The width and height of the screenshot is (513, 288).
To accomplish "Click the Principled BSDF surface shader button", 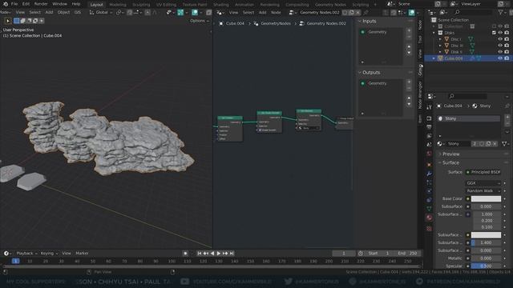I will coord(483,172).
